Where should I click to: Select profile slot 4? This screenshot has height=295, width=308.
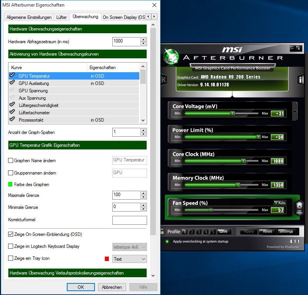[x=206, y=232]
